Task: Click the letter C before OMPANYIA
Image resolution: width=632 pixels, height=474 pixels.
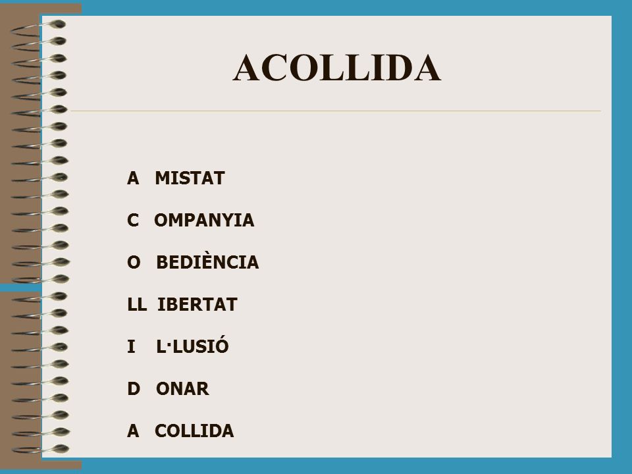Action: point(132,220)
